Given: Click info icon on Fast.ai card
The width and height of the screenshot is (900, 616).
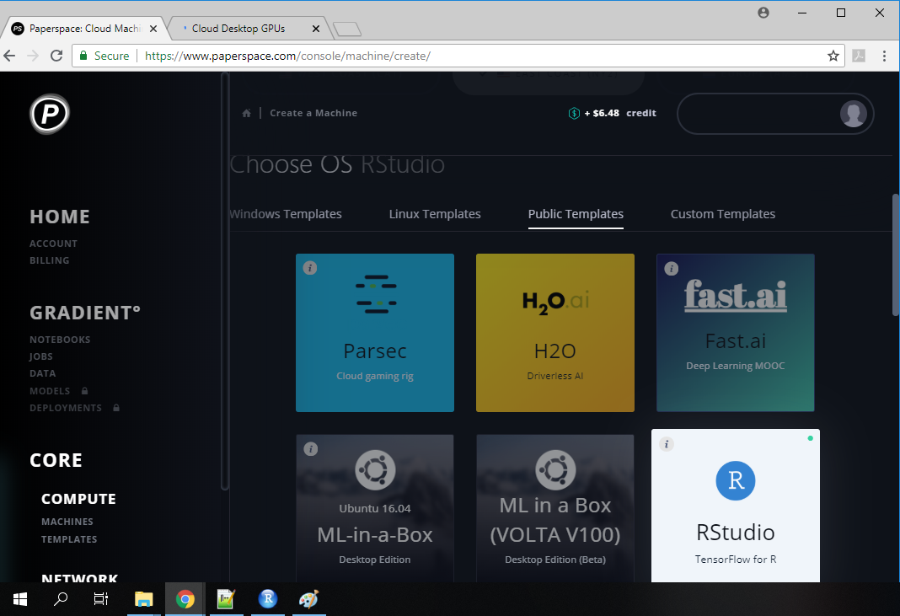Looking at the screenshot, I should [x=671, y=268].
